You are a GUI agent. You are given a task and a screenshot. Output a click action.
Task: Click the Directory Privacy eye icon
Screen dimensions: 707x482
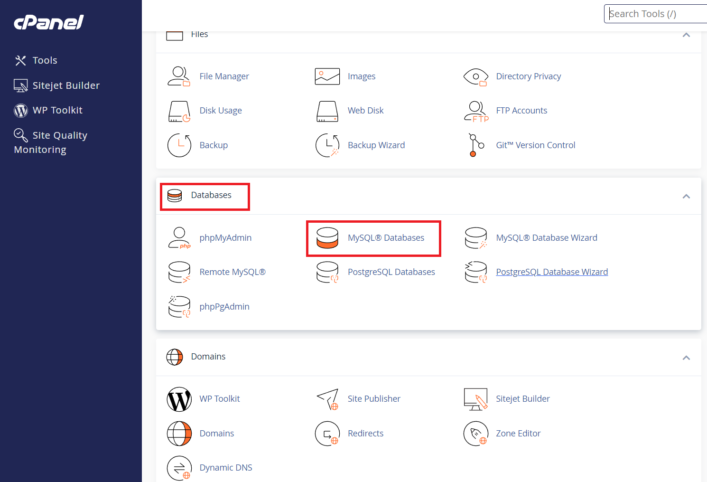[476, 76]
